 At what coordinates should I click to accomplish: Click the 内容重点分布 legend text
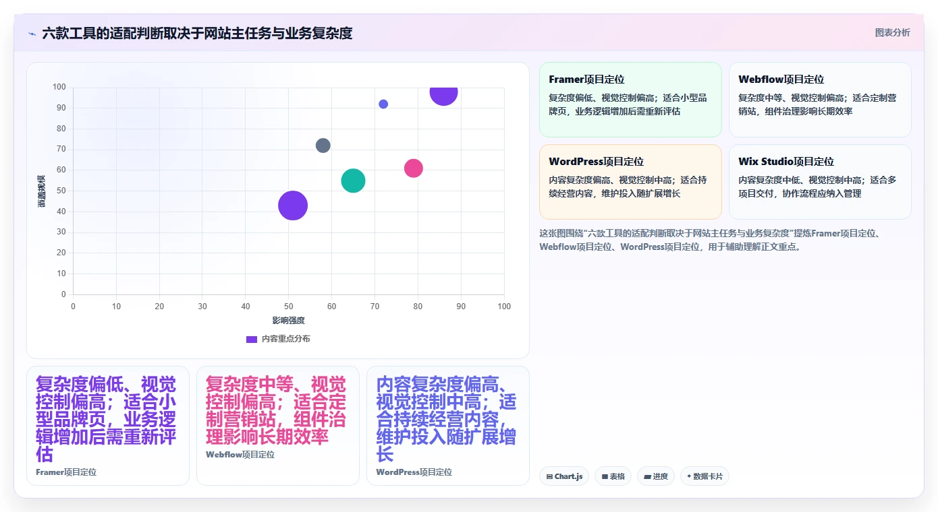286,339
